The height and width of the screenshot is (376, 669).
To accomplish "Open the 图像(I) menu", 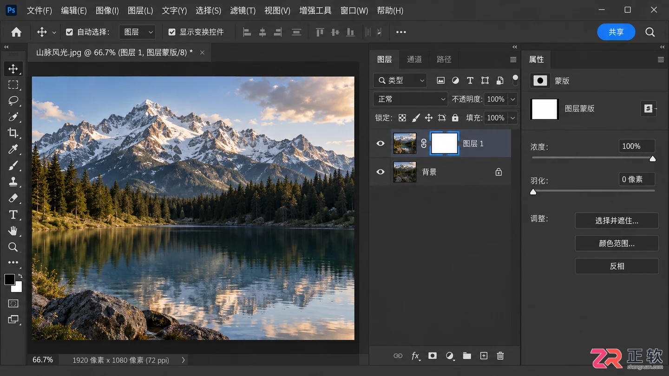I will pyautogui.click(x=107, y=10).
